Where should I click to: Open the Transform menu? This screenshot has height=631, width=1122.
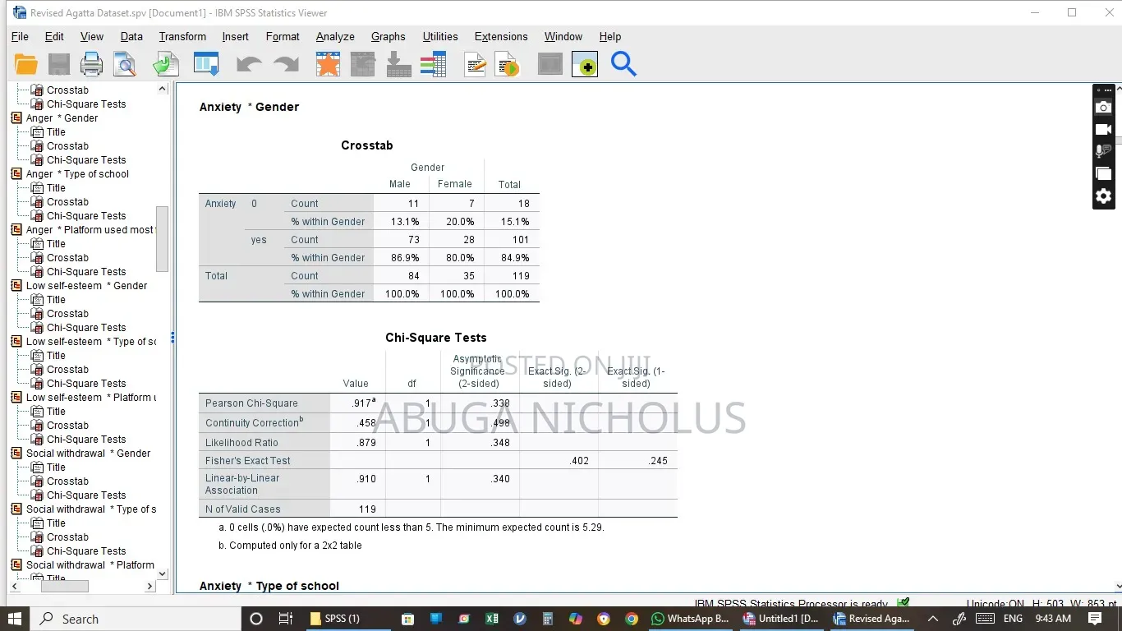pos(182,36)
